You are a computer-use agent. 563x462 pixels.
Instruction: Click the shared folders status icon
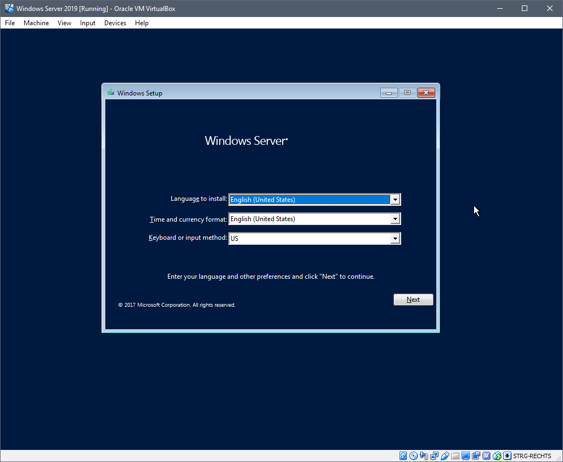(x=455, y=456)
